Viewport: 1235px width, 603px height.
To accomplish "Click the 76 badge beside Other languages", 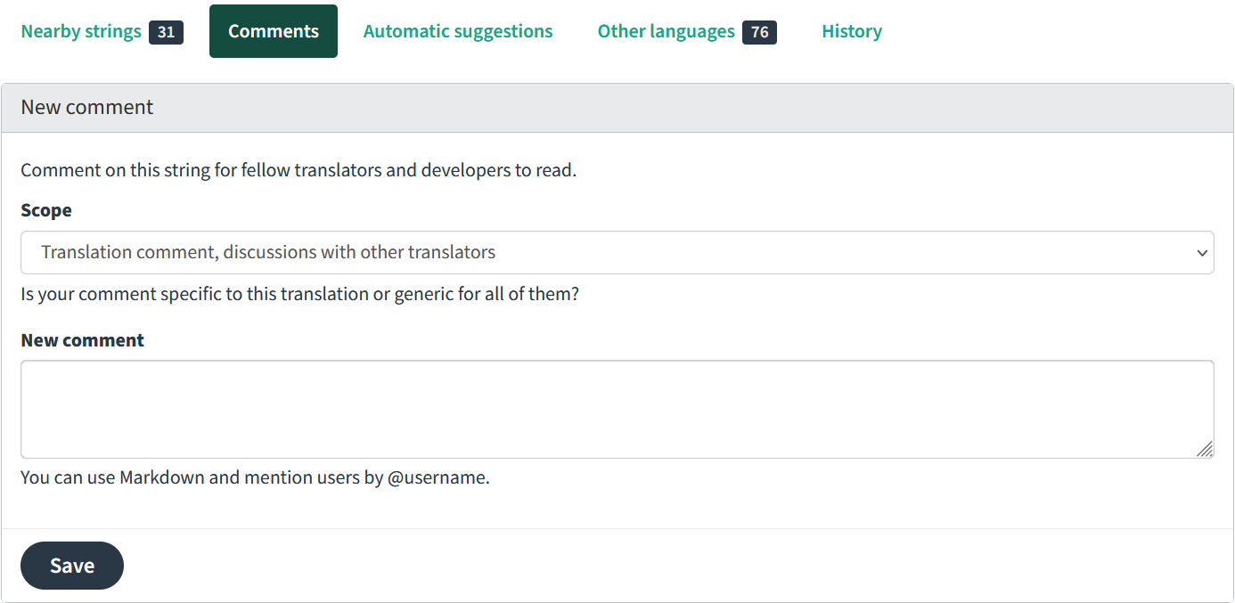I will coord(759,32).
